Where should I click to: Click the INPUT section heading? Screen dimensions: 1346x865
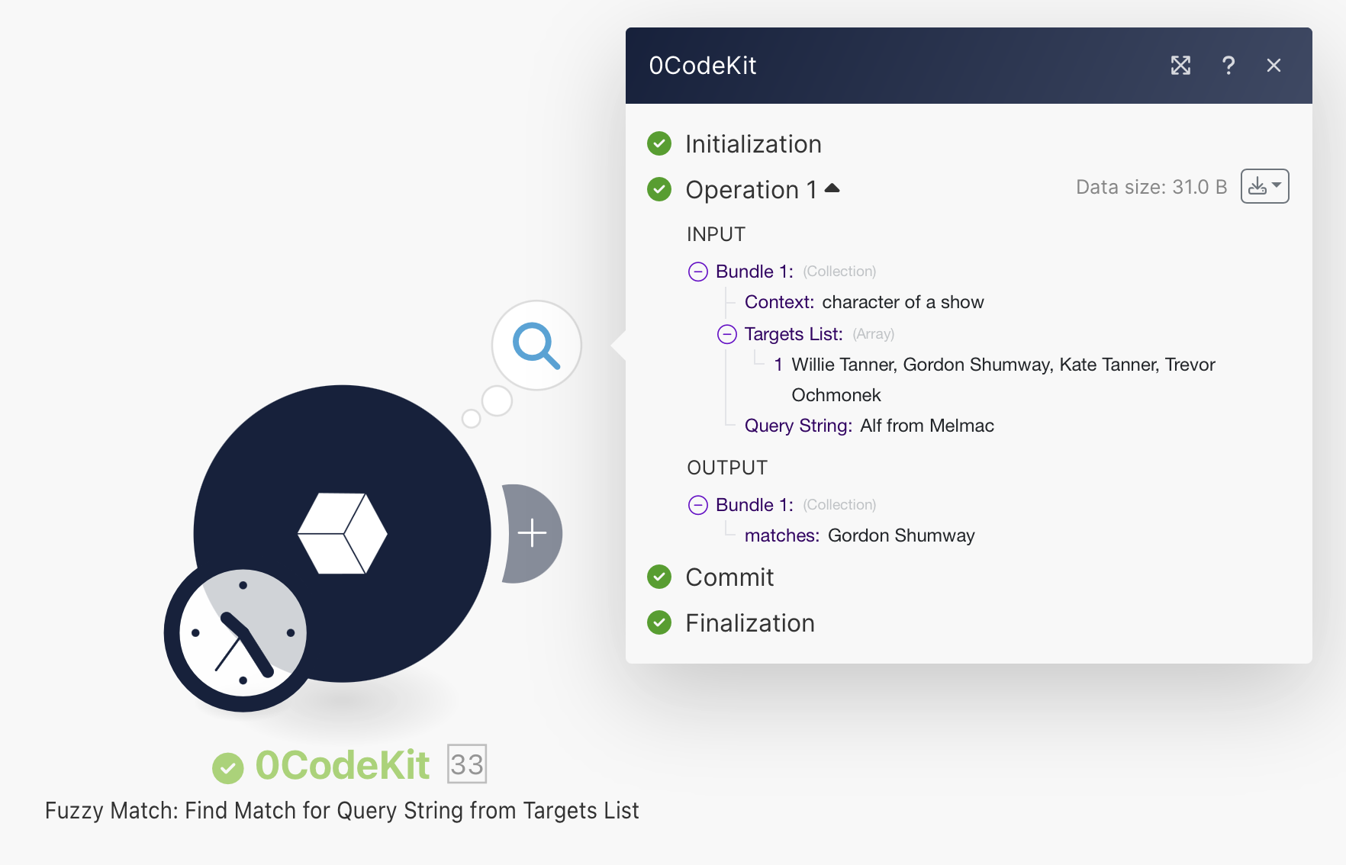716,234
